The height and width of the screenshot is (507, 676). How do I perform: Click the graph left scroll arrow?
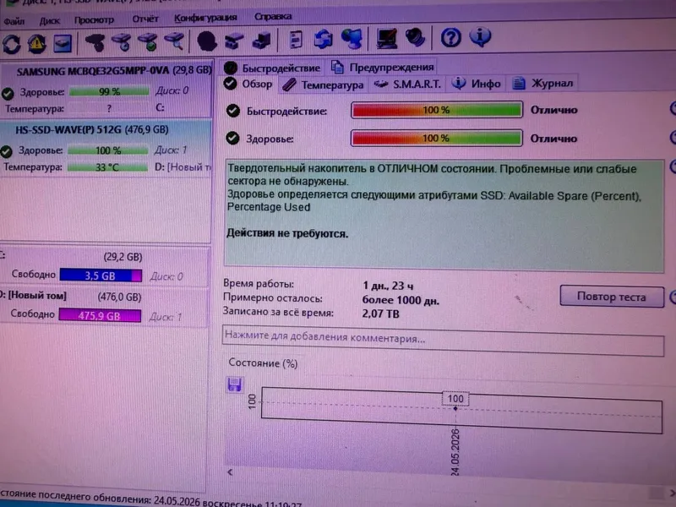pyautogui.click(x=230, y=472)
